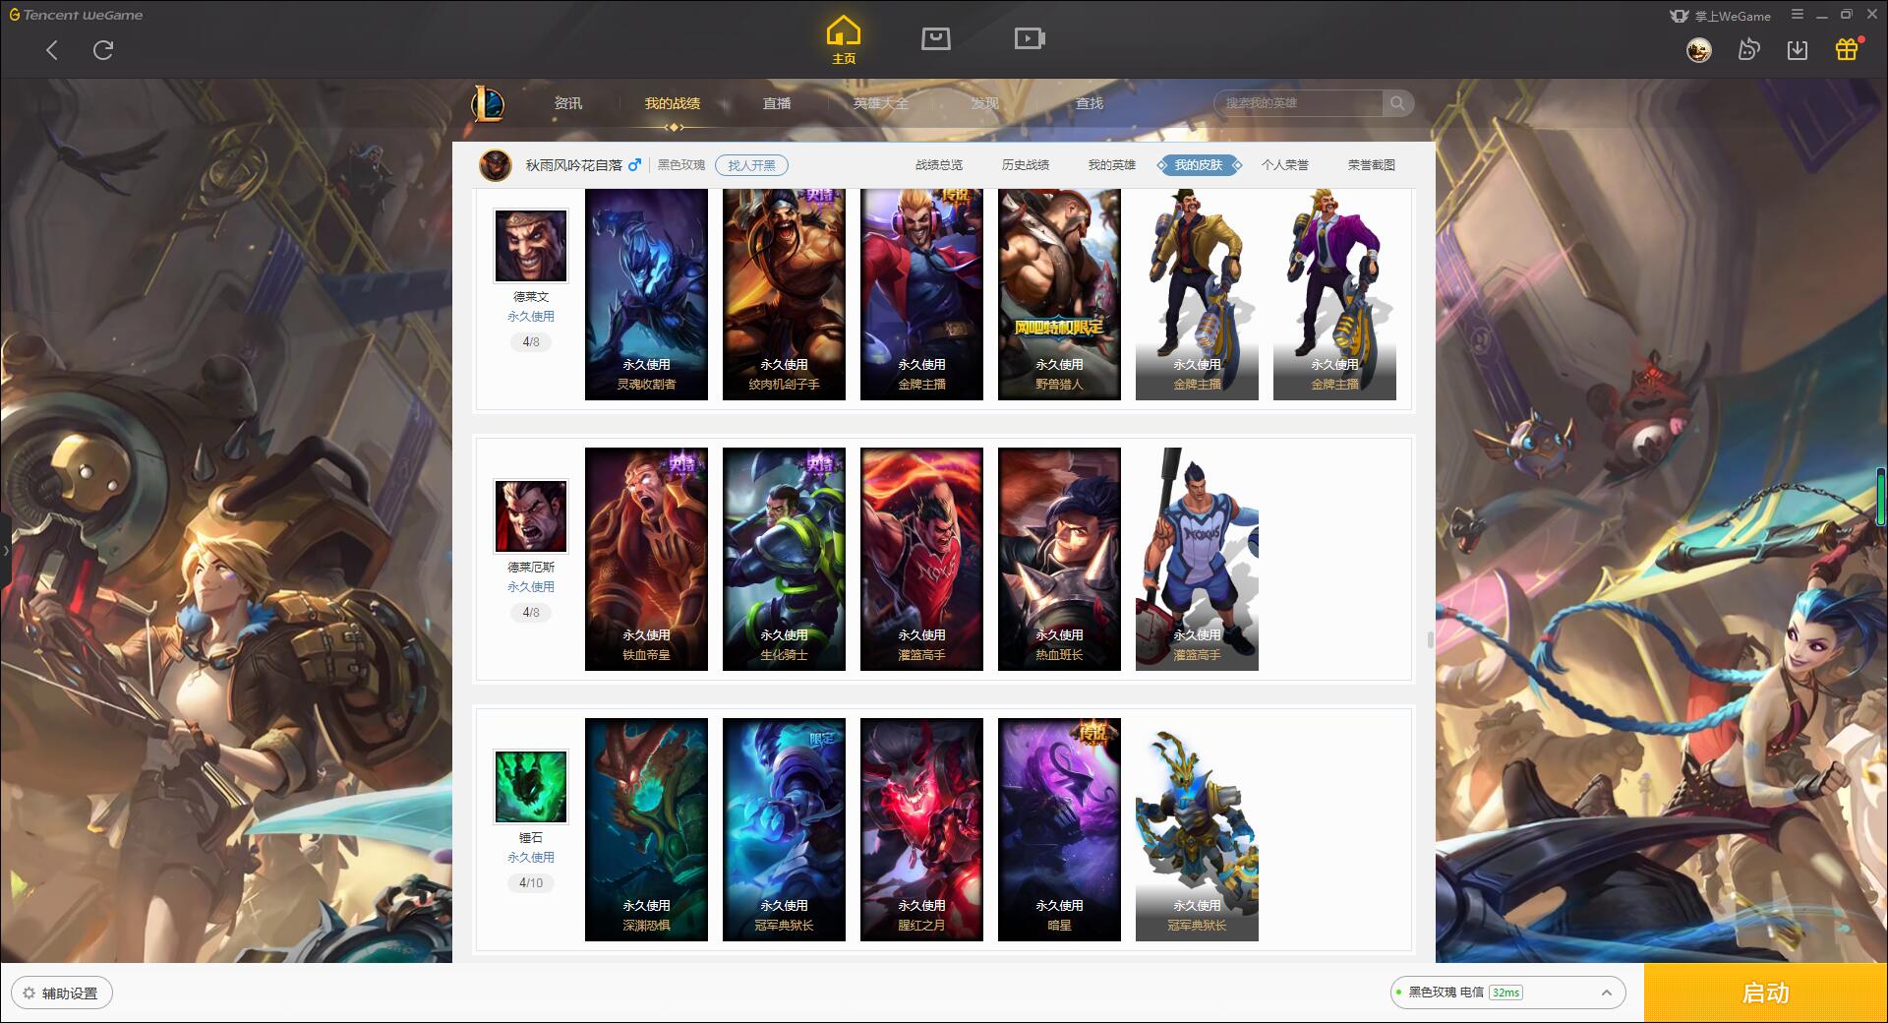Expand the 黑色玫瑰 电信 server dropdown
Screen dimensions: 1888x1023
(1506, 993)
